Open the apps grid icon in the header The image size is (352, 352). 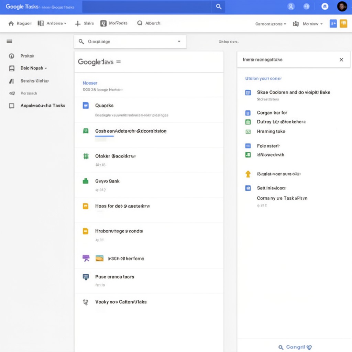pyautogui.click(x=306, y=7)
